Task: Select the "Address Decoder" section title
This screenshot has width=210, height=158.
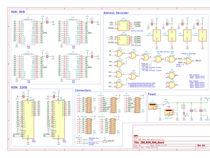Action: [x=115, y=13]
